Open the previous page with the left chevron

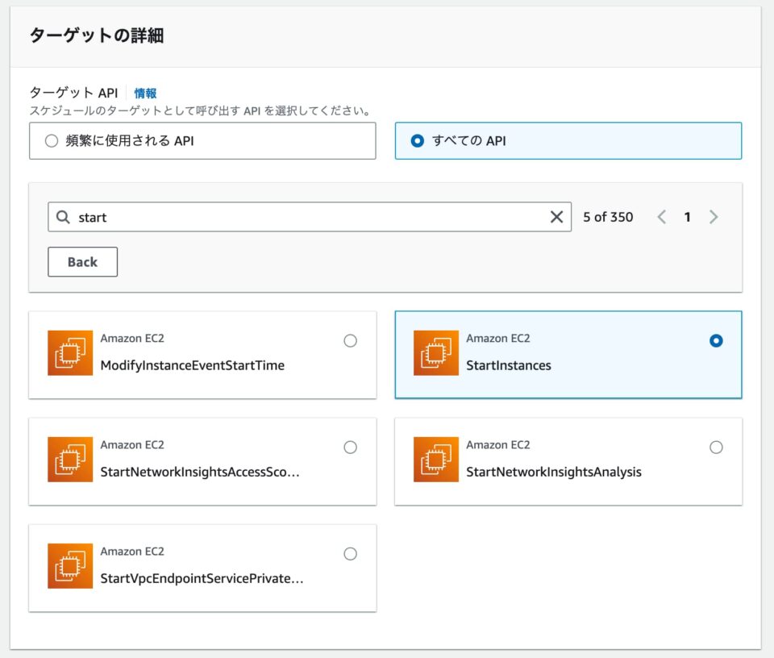click(x=661, y=216)
